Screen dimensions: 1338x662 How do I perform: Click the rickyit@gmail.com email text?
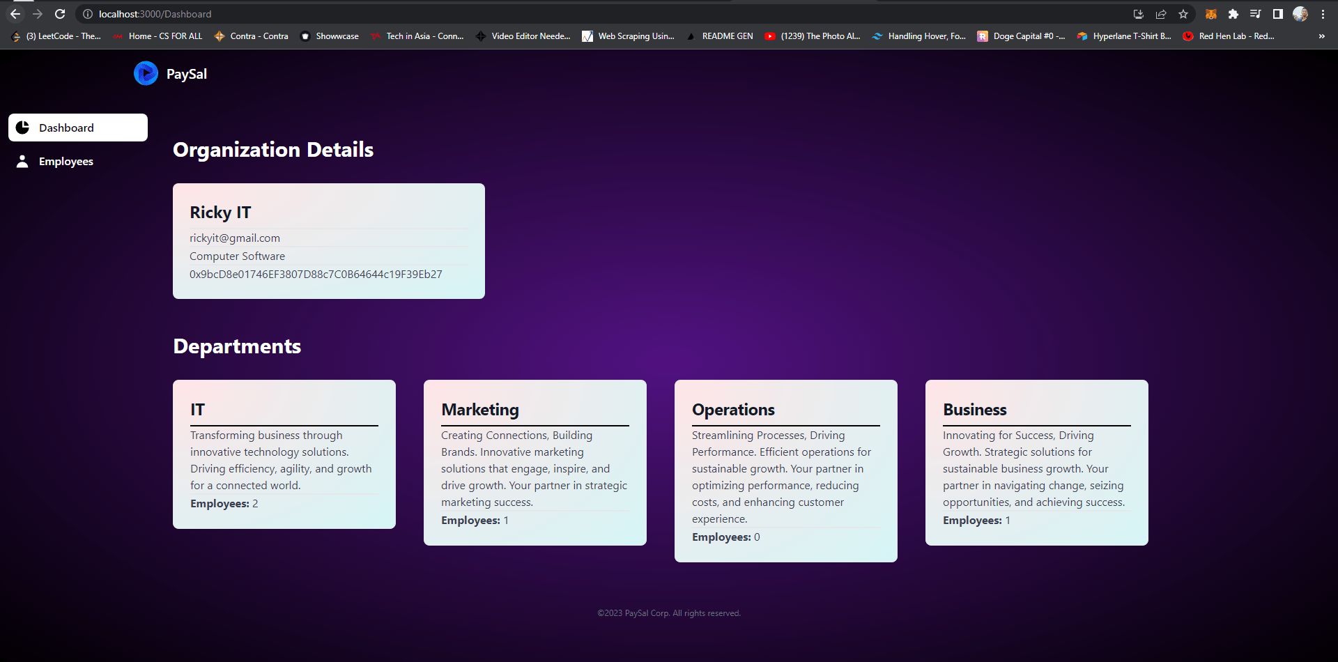click(235, 238)
